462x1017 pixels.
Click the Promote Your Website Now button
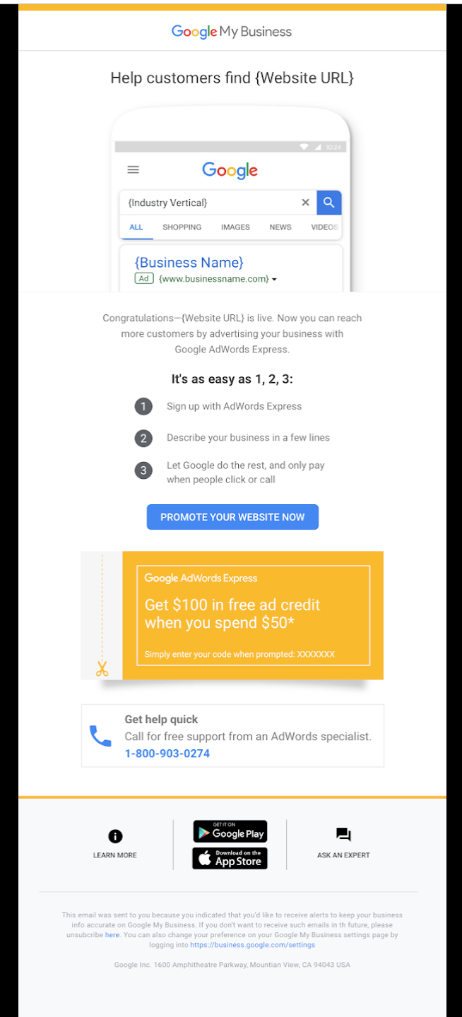point(232,517)
